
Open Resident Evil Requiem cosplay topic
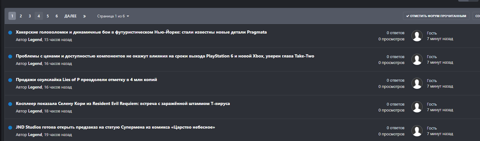pos(123,103)
